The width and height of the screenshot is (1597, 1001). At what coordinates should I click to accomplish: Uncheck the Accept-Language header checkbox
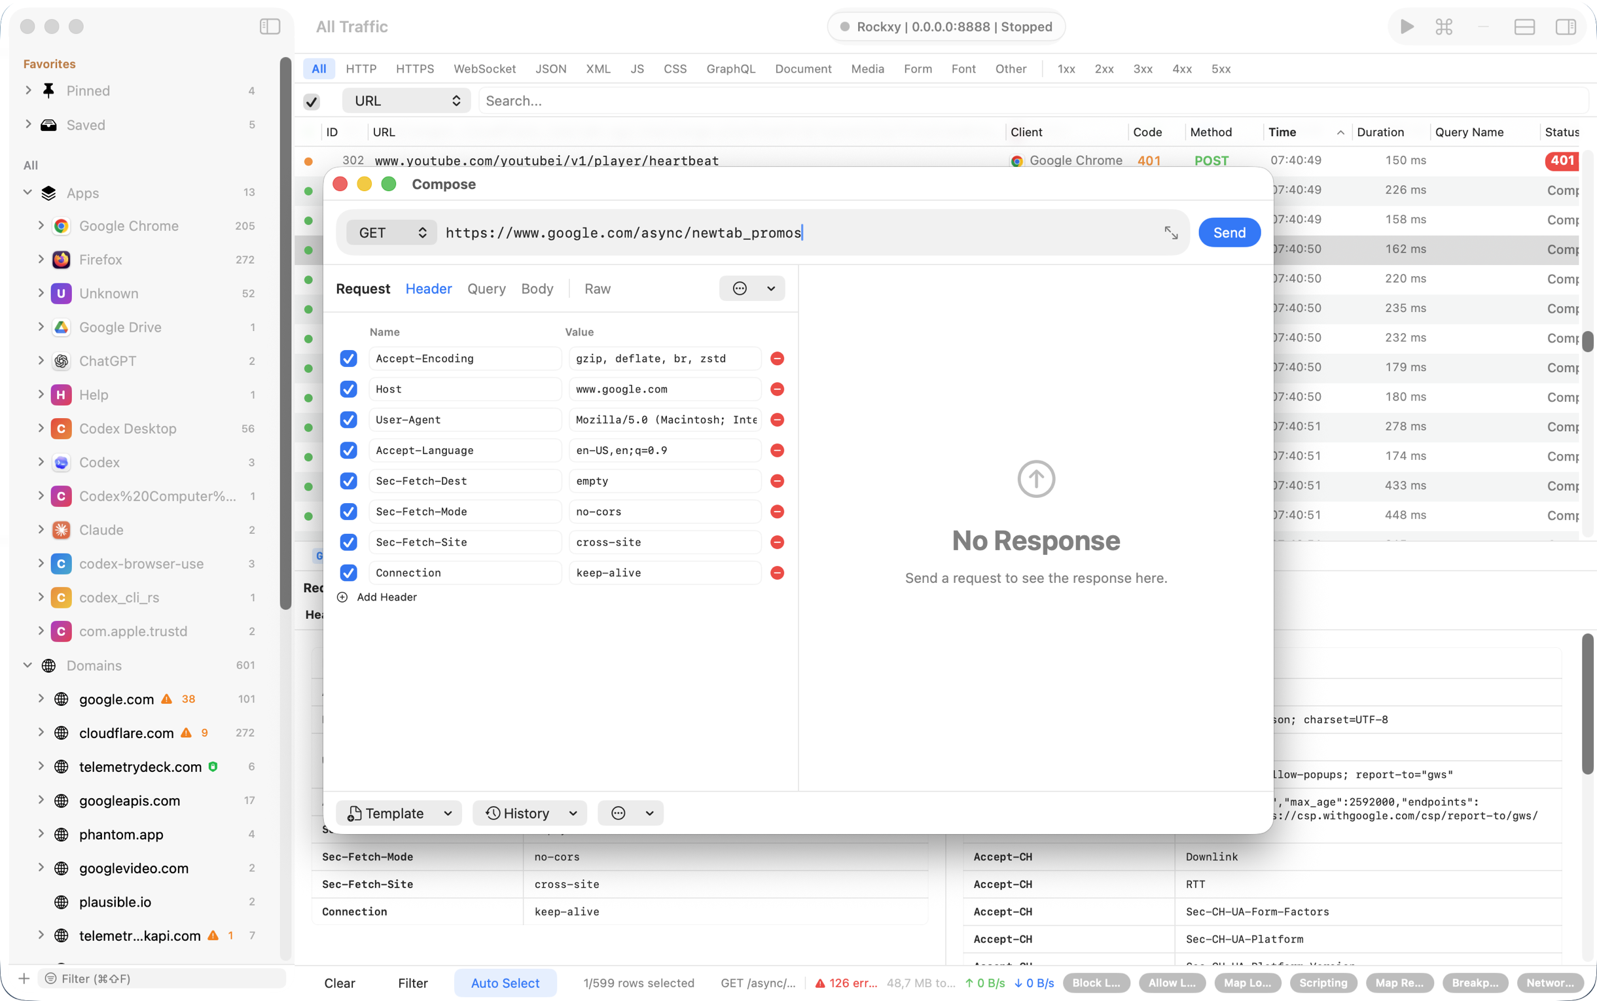(348, 450)
